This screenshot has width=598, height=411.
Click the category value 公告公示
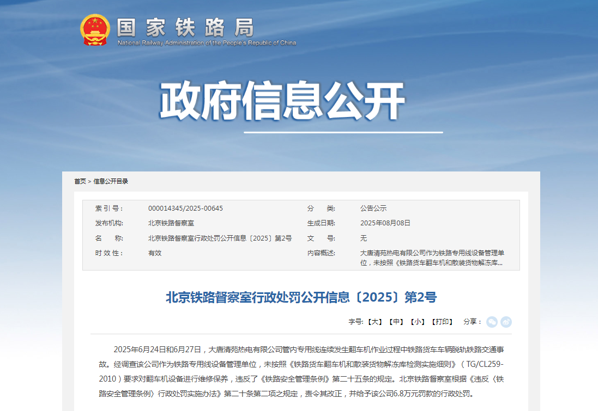point(373,208)
